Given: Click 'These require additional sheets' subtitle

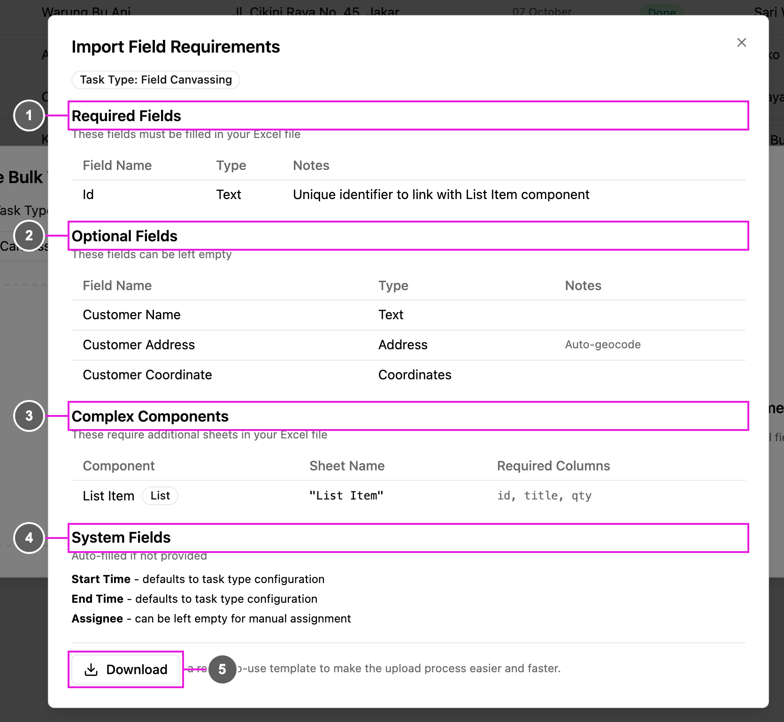Looking at the screenshot, I should pyautogui.click(x=200, y=435).
